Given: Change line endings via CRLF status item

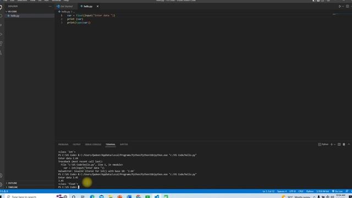Looking at the screenshot, I should tap(301, 191).
